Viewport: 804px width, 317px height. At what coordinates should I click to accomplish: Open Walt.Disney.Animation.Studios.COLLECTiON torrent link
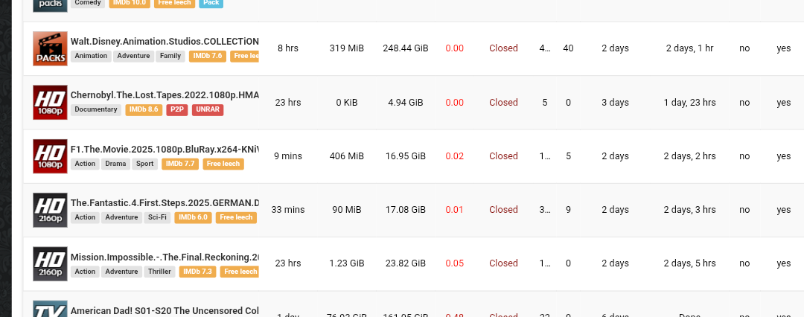165,42
